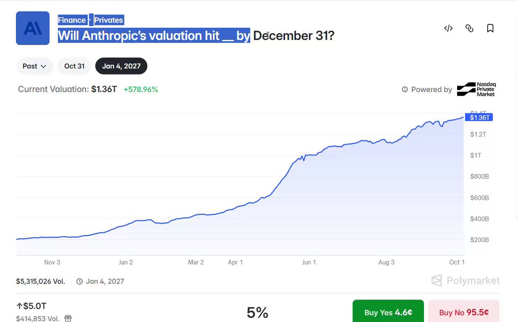This screenshot has height=322, width=518.
Task: Click the market title about Anthropic's valuation
Action: [x=196, y=35]
